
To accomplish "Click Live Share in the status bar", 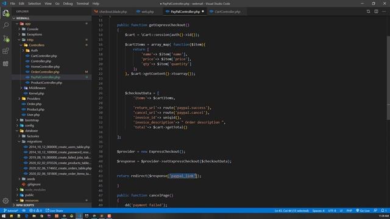I will tap(54, 210).
